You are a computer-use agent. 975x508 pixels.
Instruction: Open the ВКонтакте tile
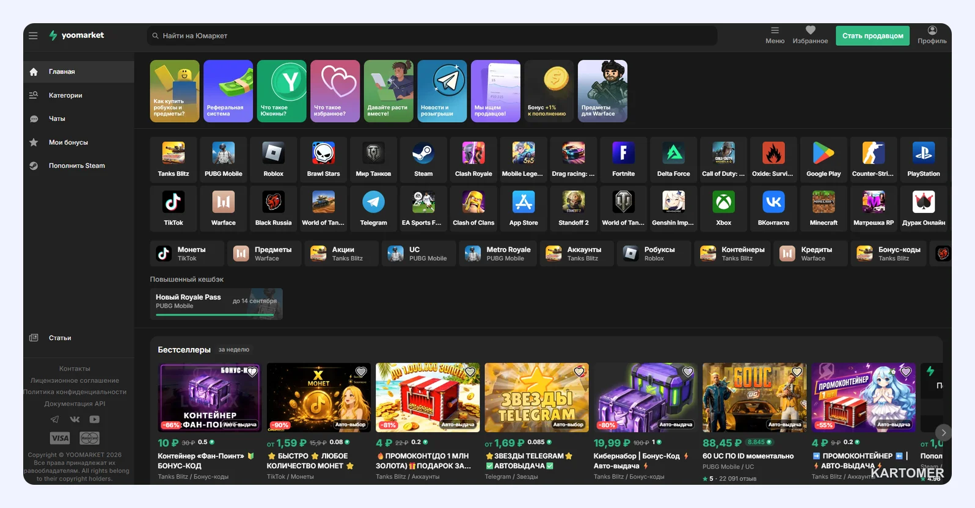774,208
